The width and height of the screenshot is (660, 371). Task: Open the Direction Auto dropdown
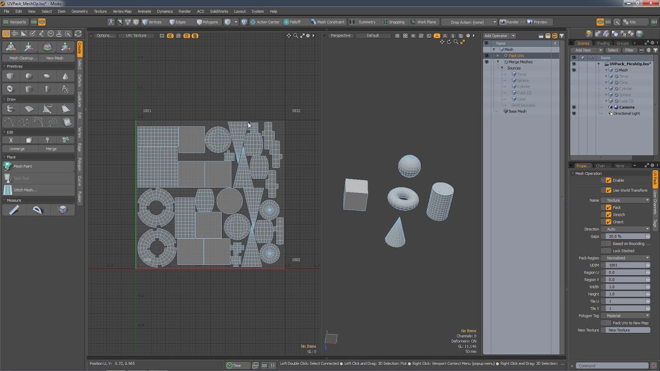pos(628,229)
